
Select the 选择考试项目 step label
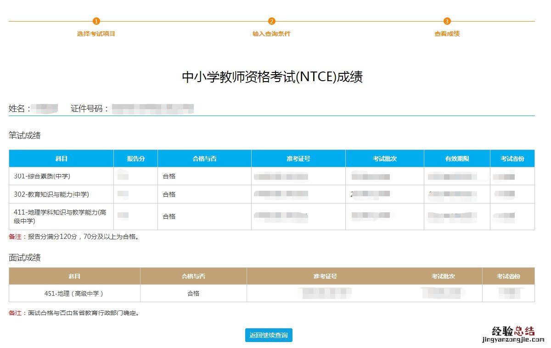[96, 34]
